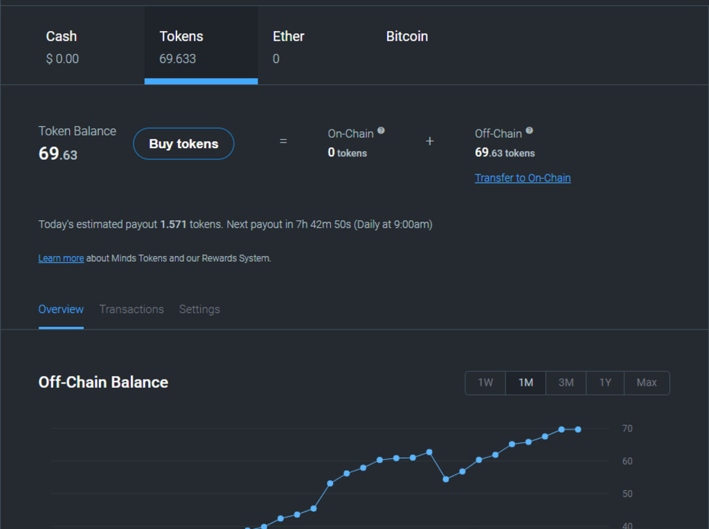The width and height of the screenshot is (709, 529).
Task: Switch chart range to 3M
Action: click(566, 383)
